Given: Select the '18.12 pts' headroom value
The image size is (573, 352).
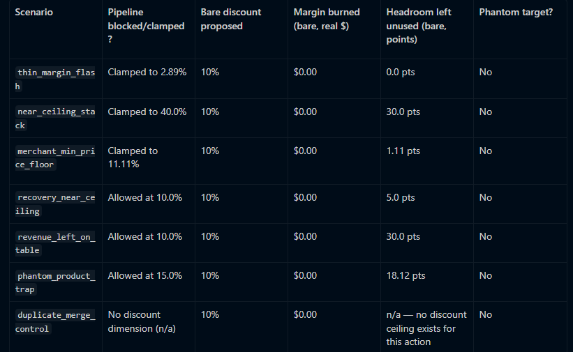Looking at the screenshot, I should point(405,276).
